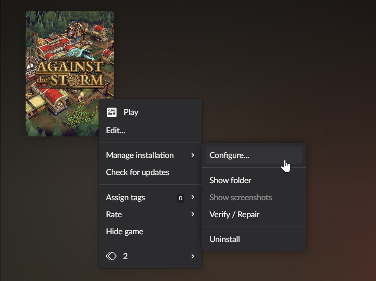Choose Check for updates

pyautogui.click(x=150, y=172)
